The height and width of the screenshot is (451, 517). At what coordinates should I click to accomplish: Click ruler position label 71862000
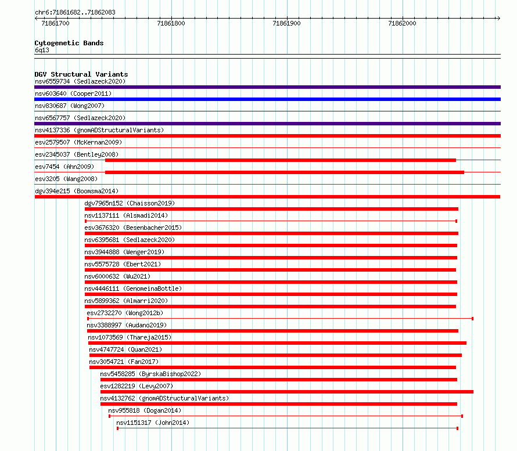coord(402,23)
